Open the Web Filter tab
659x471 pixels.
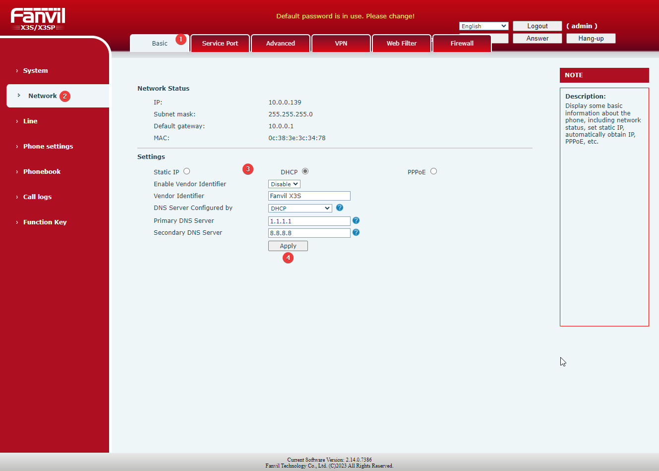pyautogui.click(x=402, y=44)
